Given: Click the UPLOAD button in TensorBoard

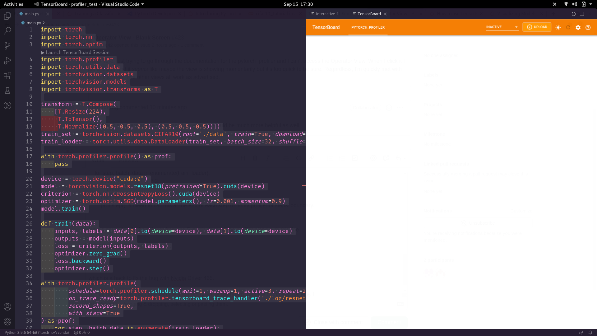Looking at the screenshot, I should [x=537, y=27].
